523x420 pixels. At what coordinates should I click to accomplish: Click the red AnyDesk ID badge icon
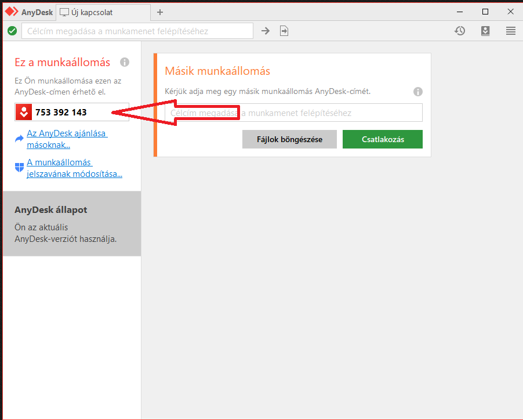pos(24,112)
